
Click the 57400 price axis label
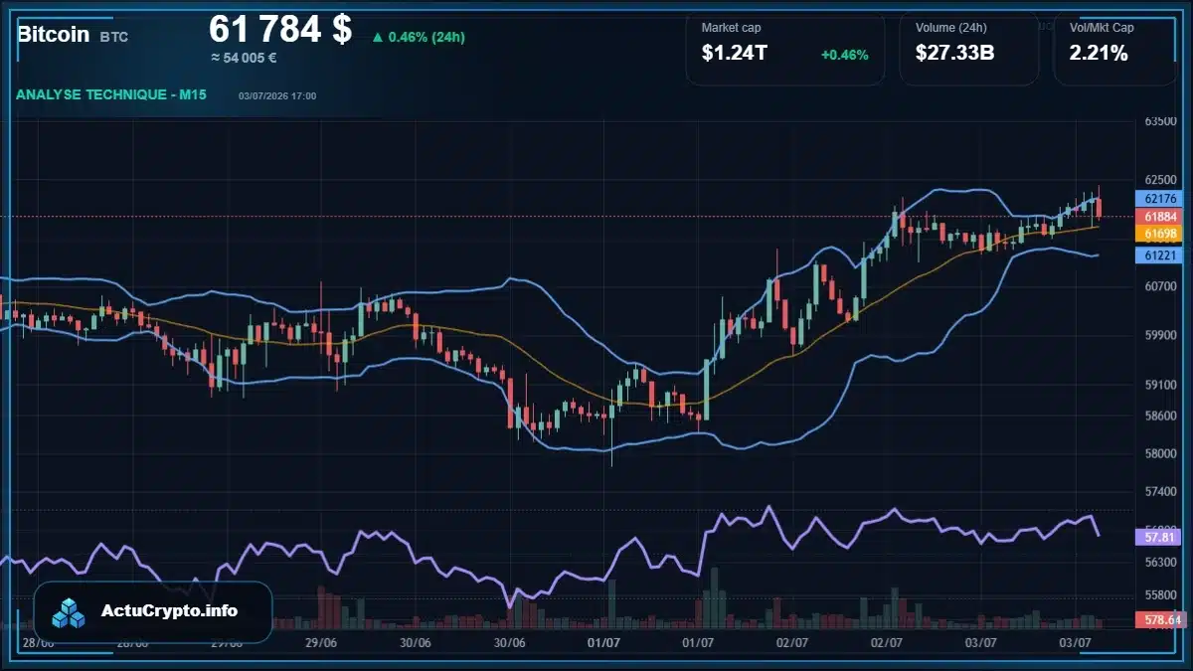(1160, 491)
